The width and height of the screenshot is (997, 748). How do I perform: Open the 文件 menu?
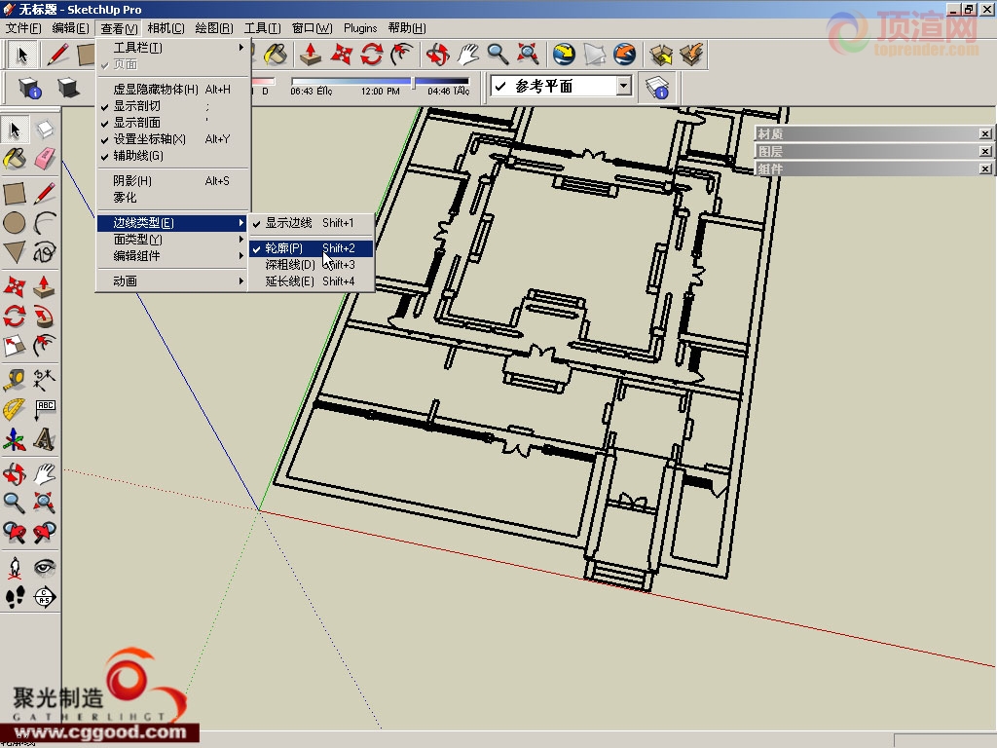point(23,28)
